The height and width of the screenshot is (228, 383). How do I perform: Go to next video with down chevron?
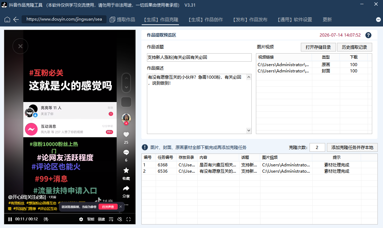click(x=126, y=87)
